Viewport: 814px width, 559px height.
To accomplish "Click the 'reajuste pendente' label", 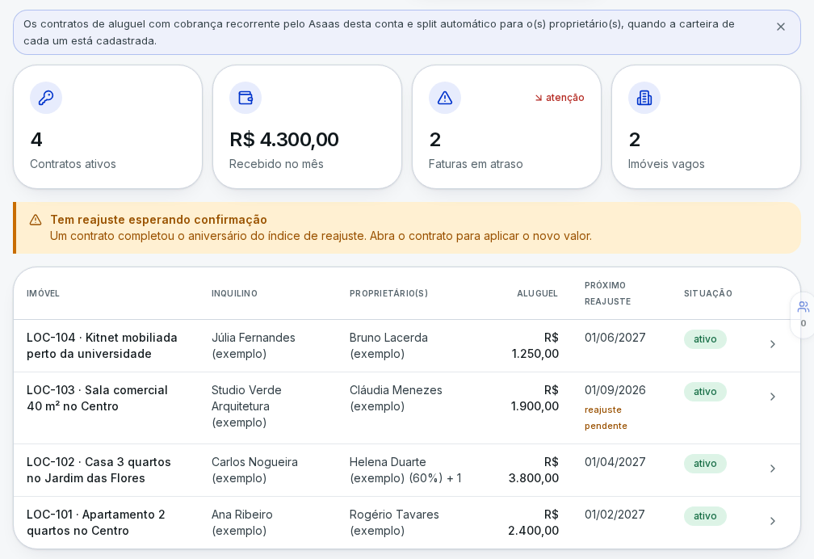I will [x=606, y=418].
